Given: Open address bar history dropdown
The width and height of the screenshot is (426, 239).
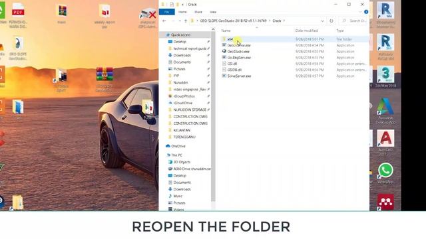Looking at the screenshot, I should click(x=322, y=21).
